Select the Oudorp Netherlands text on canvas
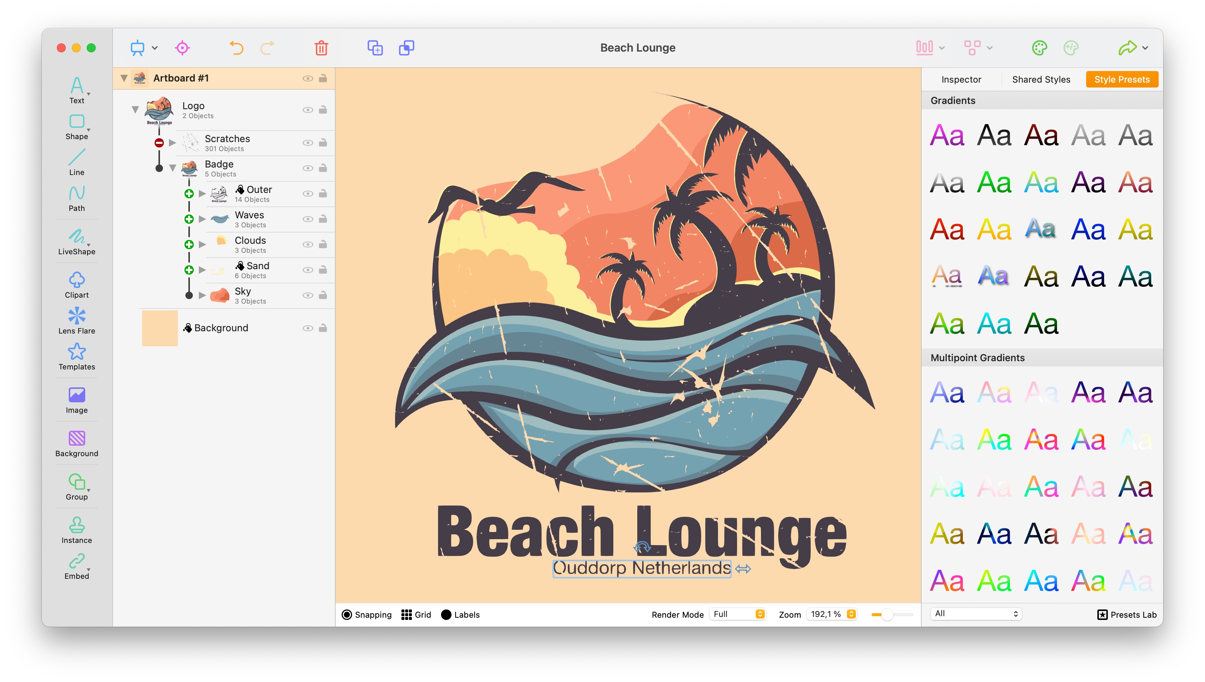The image size is (1205, 682). click(x=641, y=568)
